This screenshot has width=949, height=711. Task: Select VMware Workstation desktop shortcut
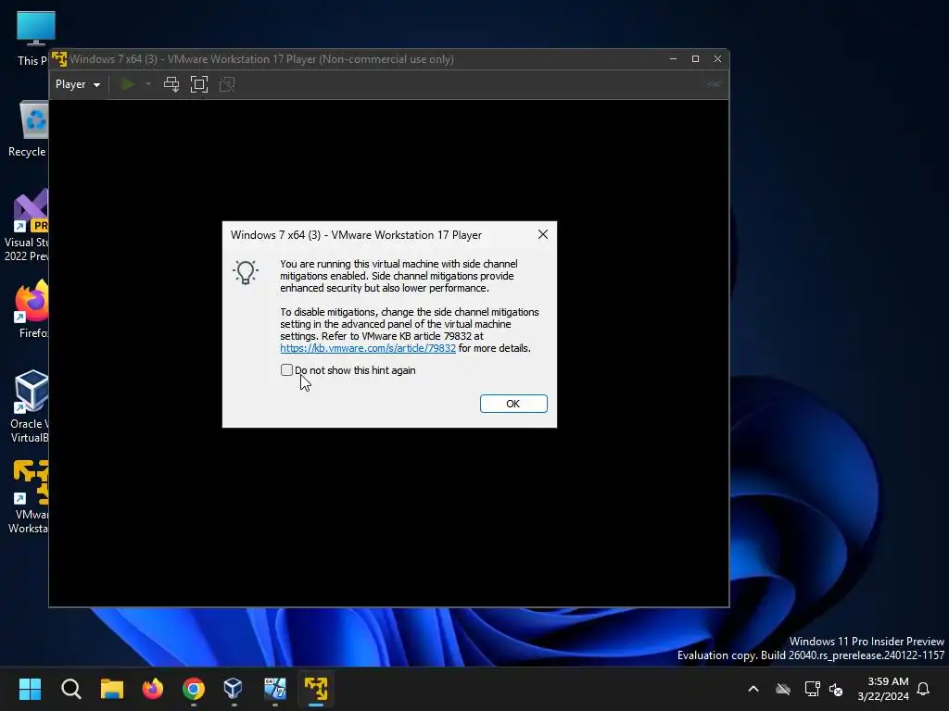click(29, 497)
